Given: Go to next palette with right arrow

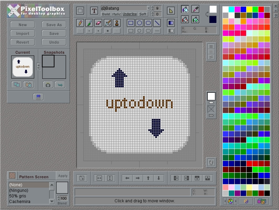Looking at the screenshot, I should point(236,201).
